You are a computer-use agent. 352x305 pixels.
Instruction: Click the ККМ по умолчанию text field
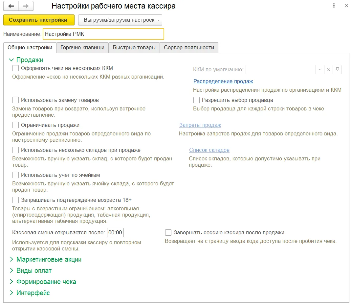pos(281,69)
